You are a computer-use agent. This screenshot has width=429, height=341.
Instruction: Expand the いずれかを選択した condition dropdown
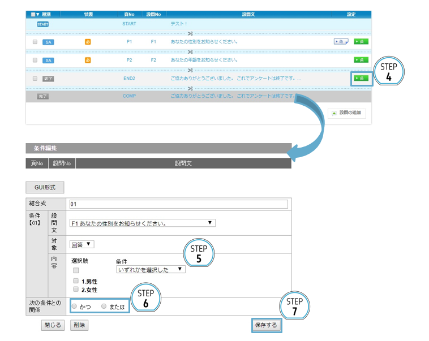coord(150,270)
